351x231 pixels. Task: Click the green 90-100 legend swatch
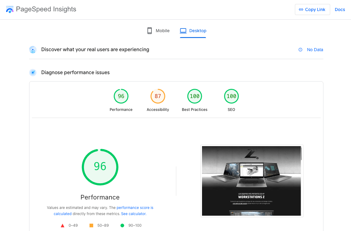point(123,225)
